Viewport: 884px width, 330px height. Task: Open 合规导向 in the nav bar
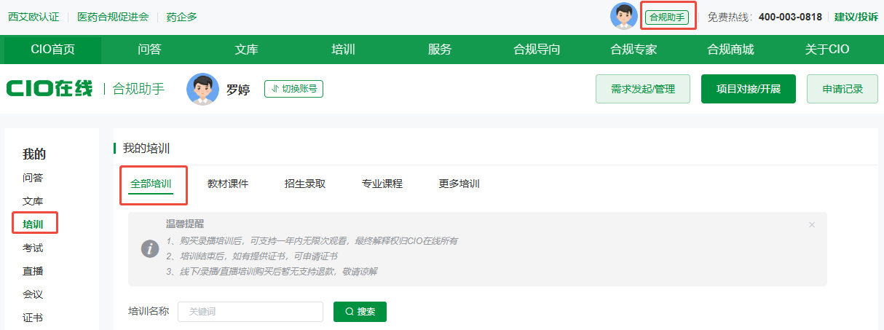(x=537, y=50)
